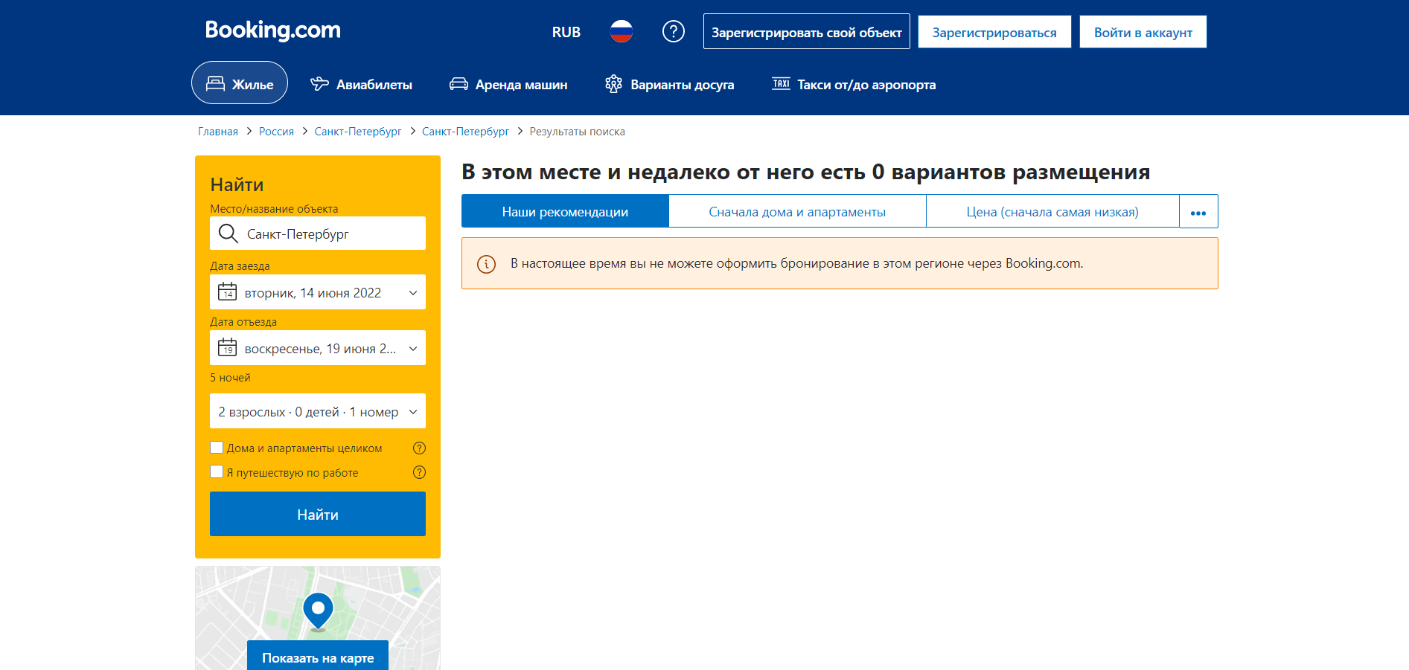This screenshot has width=1409, height=670.
Task: Open guests dropdown 2 взрослых · 0 детей
Action: [x=318, y=411]
